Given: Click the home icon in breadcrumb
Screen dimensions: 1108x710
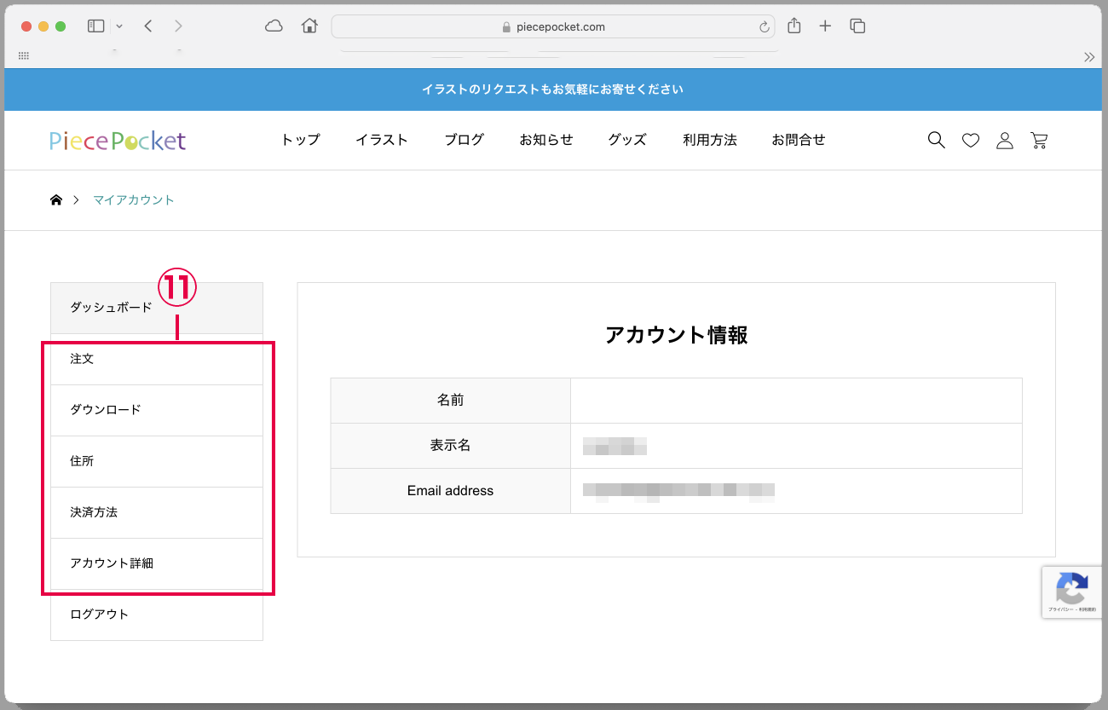Looking at the screenshot, I should tap(56, 200).
